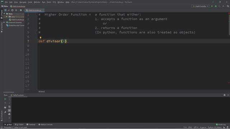
Task: Open the run configuration HelloYoutube dropdown
Action: coord(201,6)
